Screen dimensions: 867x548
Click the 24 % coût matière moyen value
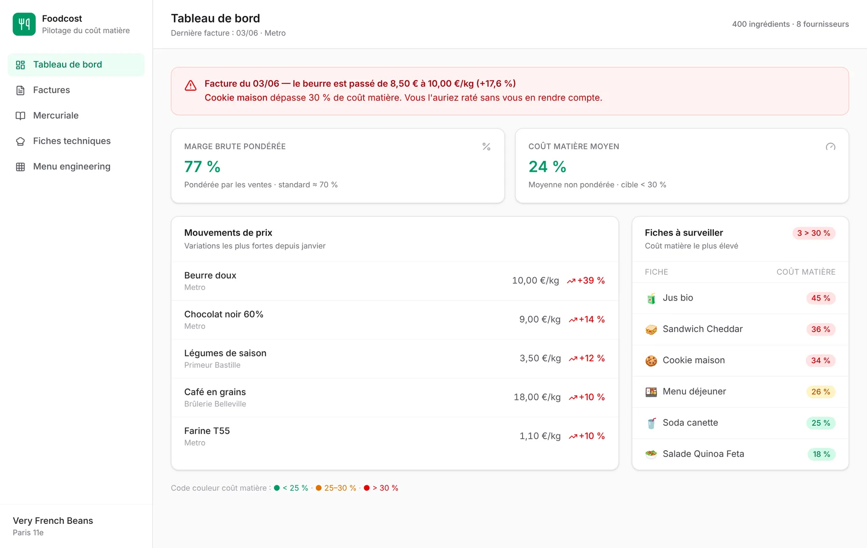[x=547, y=167]
